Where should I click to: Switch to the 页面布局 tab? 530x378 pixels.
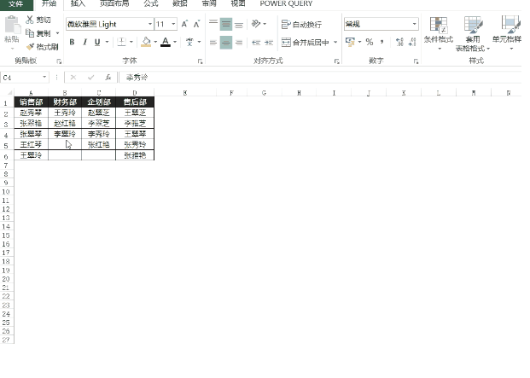[x=114, y=3]
